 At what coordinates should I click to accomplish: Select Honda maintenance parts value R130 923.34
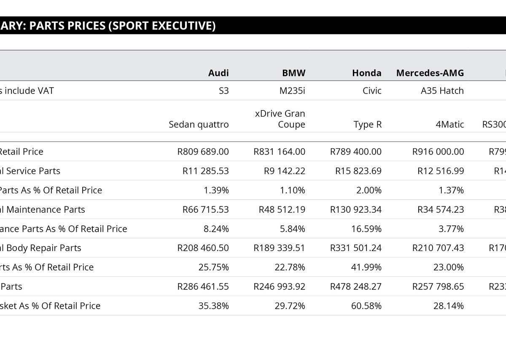tap(355, 210)
